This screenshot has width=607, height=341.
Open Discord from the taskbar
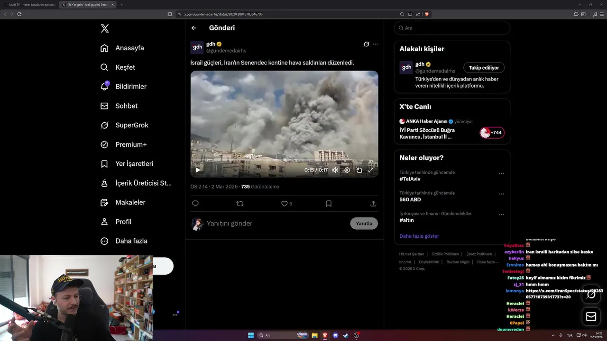click(335, 335)
